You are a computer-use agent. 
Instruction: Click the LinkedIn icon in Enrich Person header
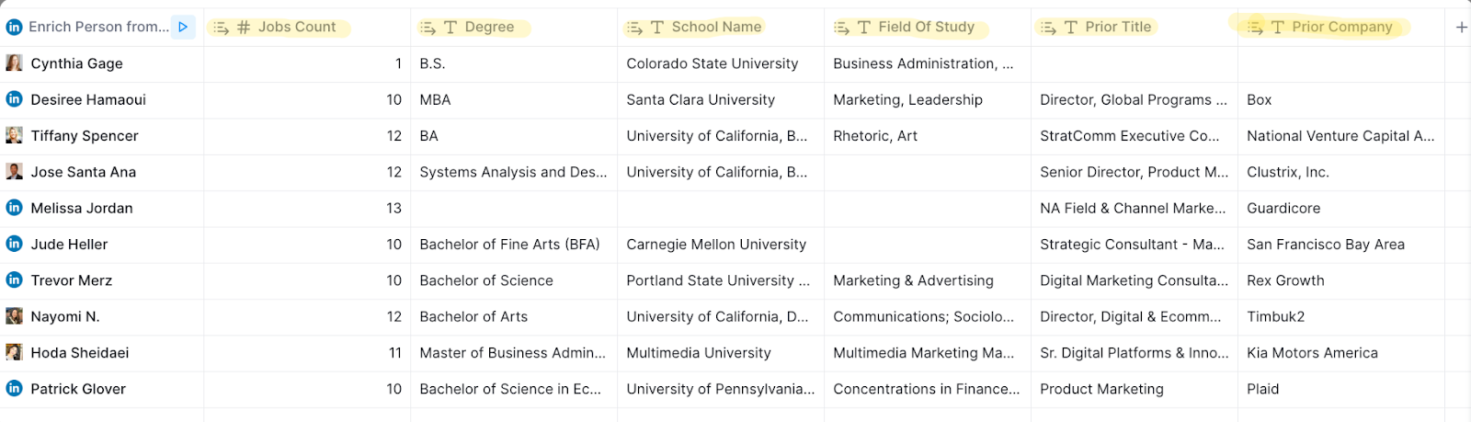tap(15, 28)
